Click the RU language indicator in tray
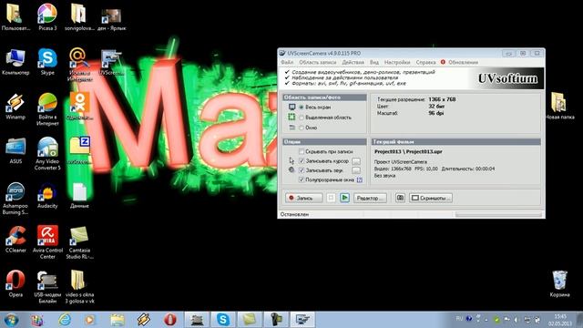Screen dimensions: 583x328 coord(459,319)
